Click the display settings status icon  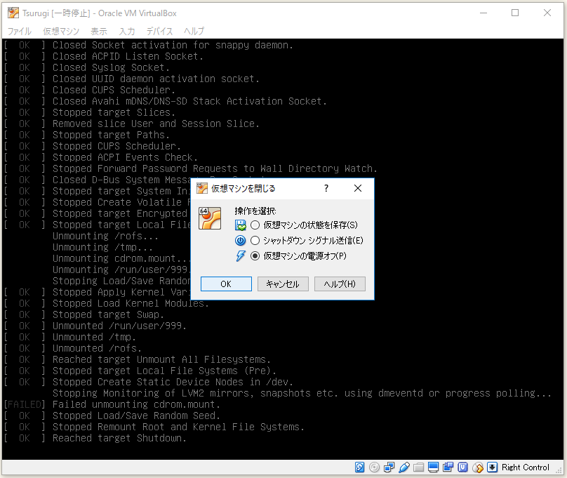click(x=433, y=467)
